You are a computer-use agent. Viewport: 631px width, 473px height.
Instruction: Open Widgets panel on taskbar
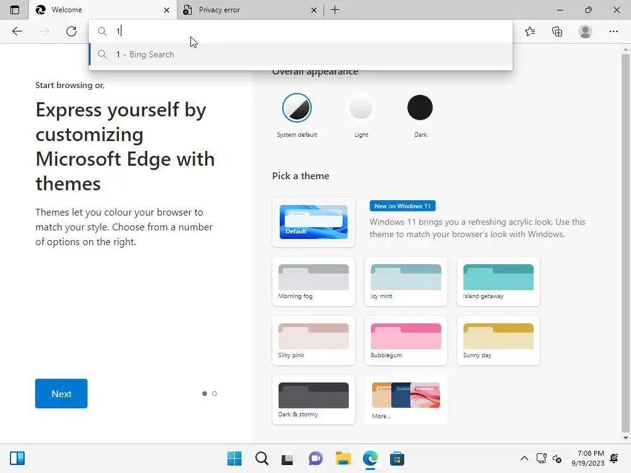click(17, 458)
